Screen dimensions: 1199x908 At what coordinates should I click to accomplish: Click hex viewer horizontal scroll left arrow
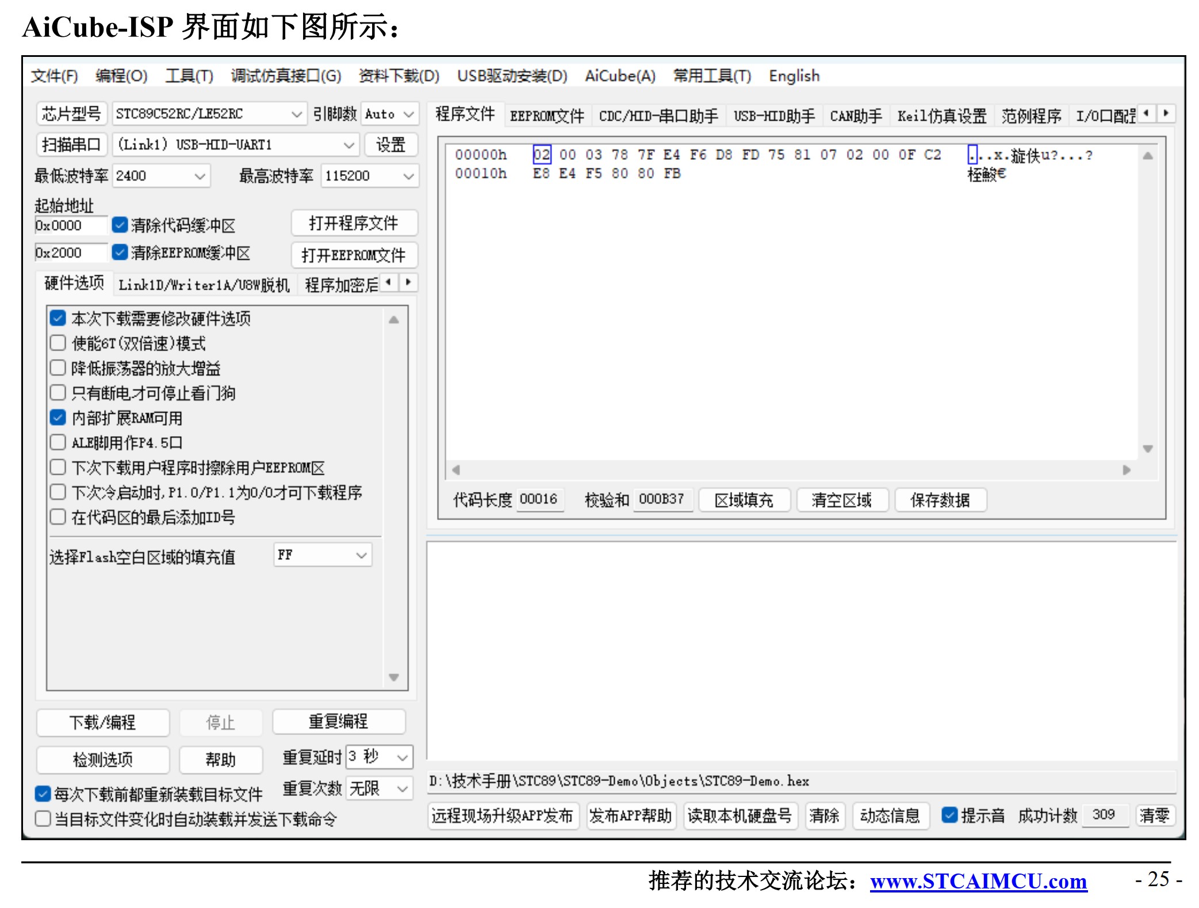456,470
